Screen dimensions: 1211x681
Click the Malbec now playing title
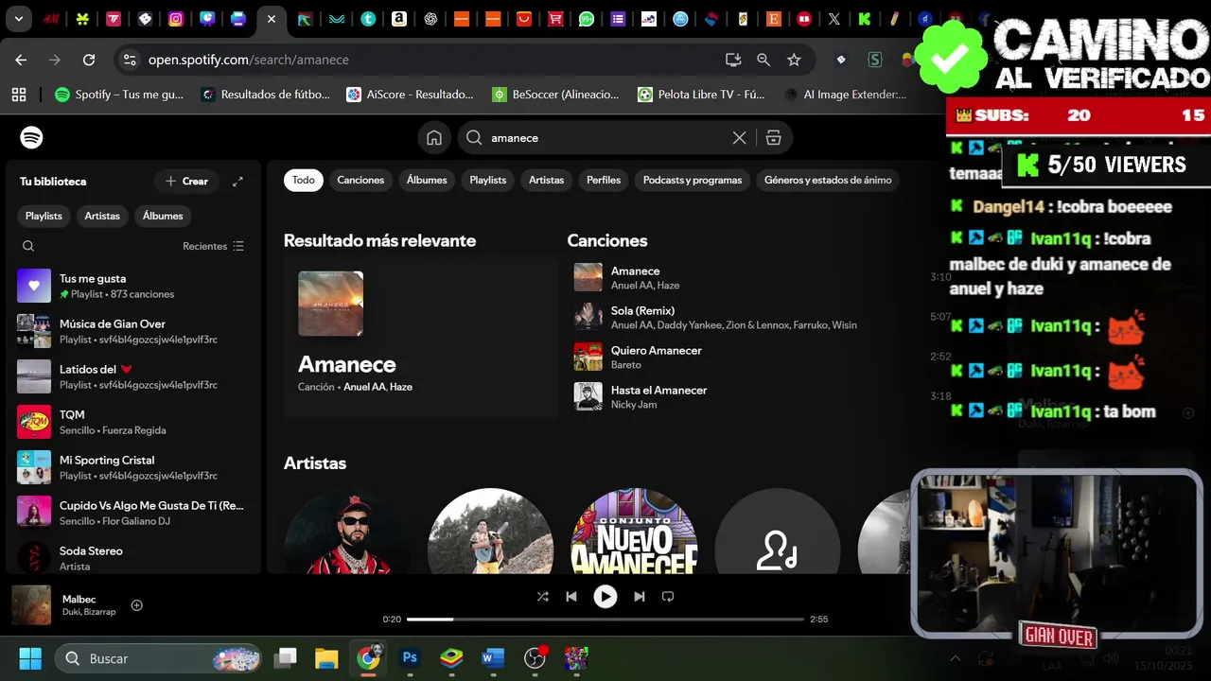click(79, 599)
